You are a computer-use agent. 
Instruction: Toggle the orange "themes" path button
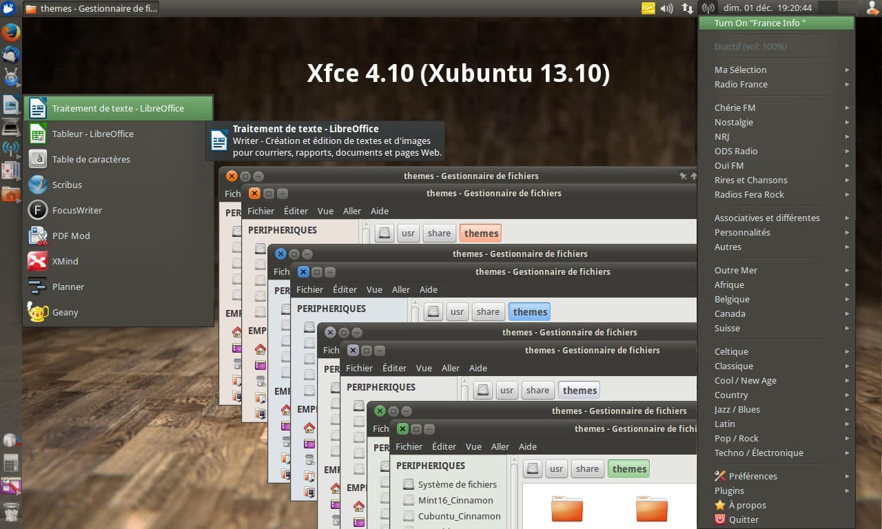click(480, 234)
